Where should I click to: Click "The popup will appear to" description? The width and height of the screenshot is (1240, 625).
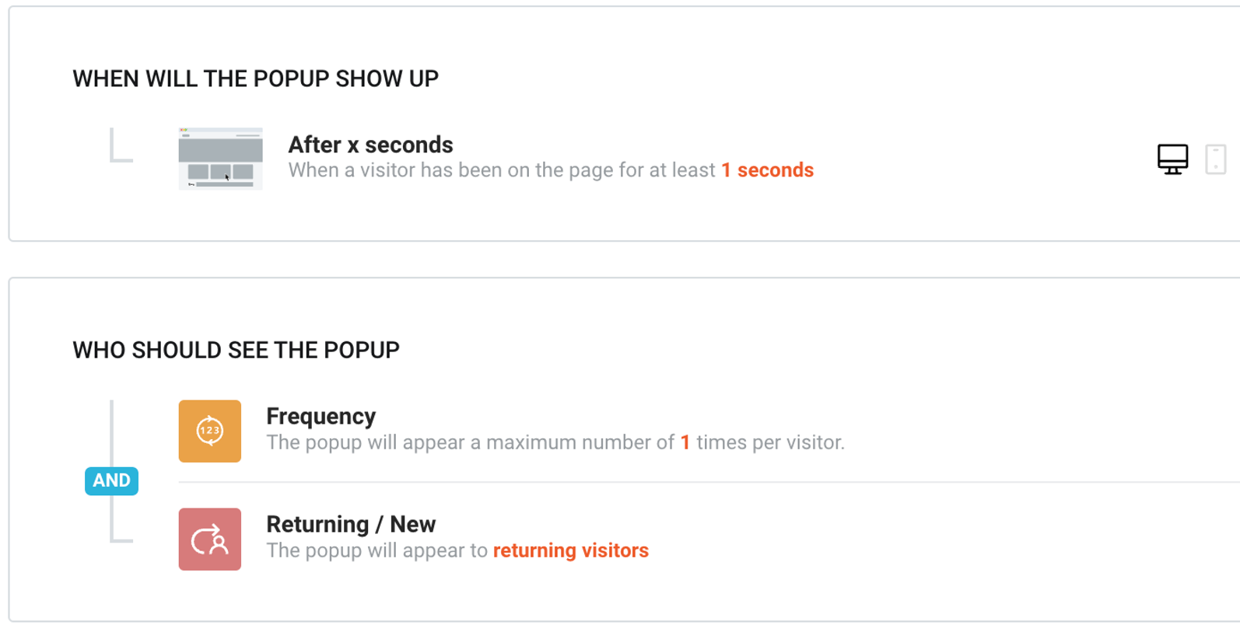(377, 550)
